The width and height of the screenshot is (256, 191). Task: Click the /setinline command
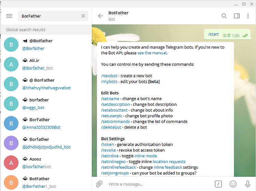coord(110,156)
